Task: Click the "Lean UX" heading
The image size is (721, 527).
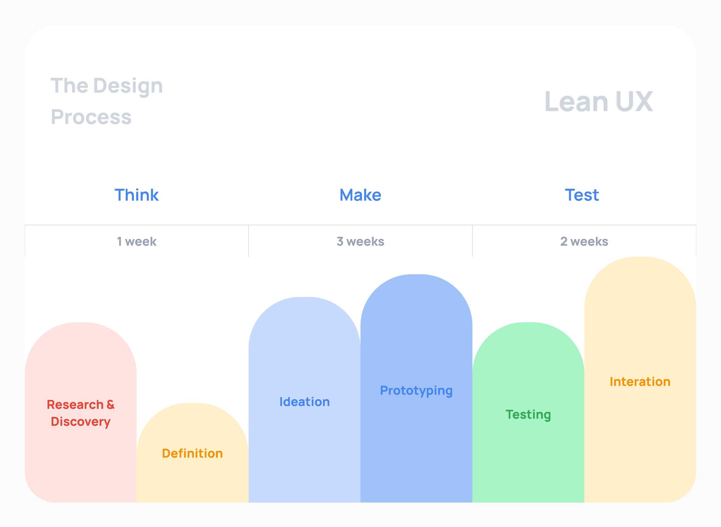Action: coord(599,102)
